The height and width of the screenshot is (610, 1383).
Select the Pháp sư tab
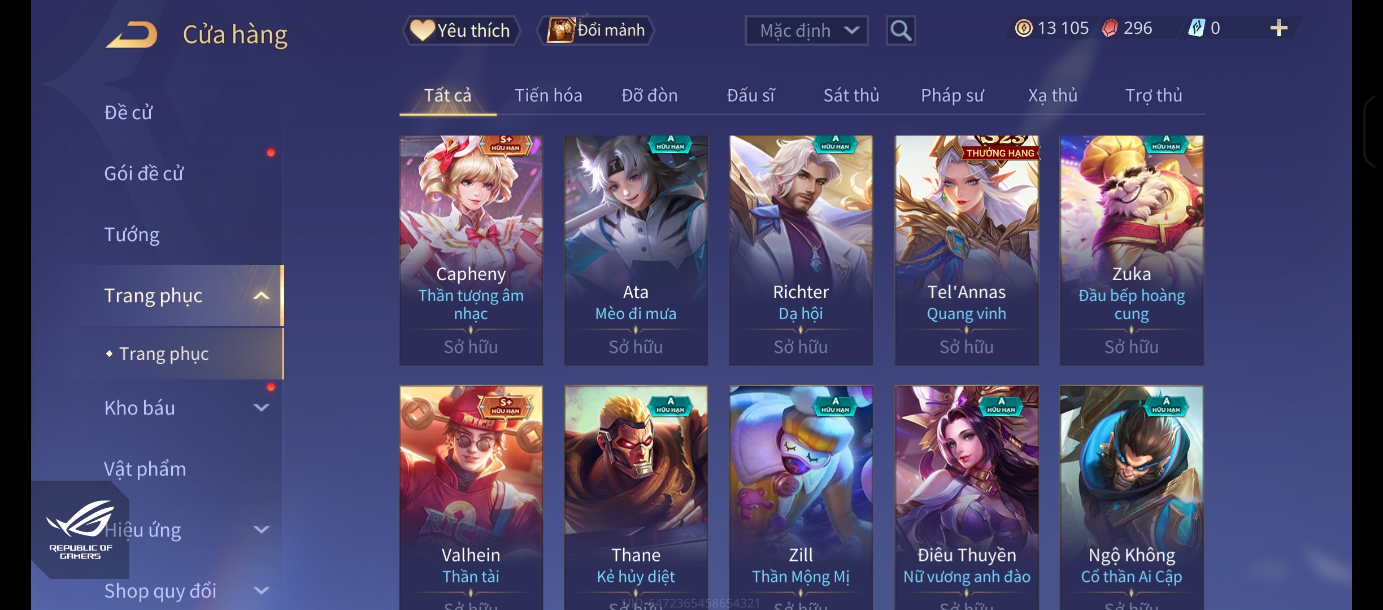click(x=952, y=95)
